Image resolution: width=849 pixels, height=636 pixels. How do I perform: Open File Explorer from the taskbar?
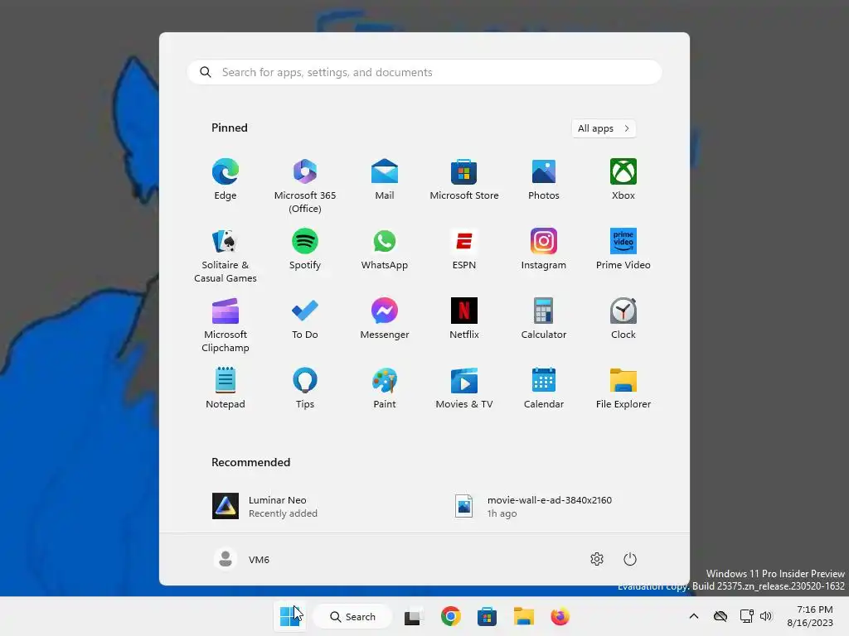524,616
